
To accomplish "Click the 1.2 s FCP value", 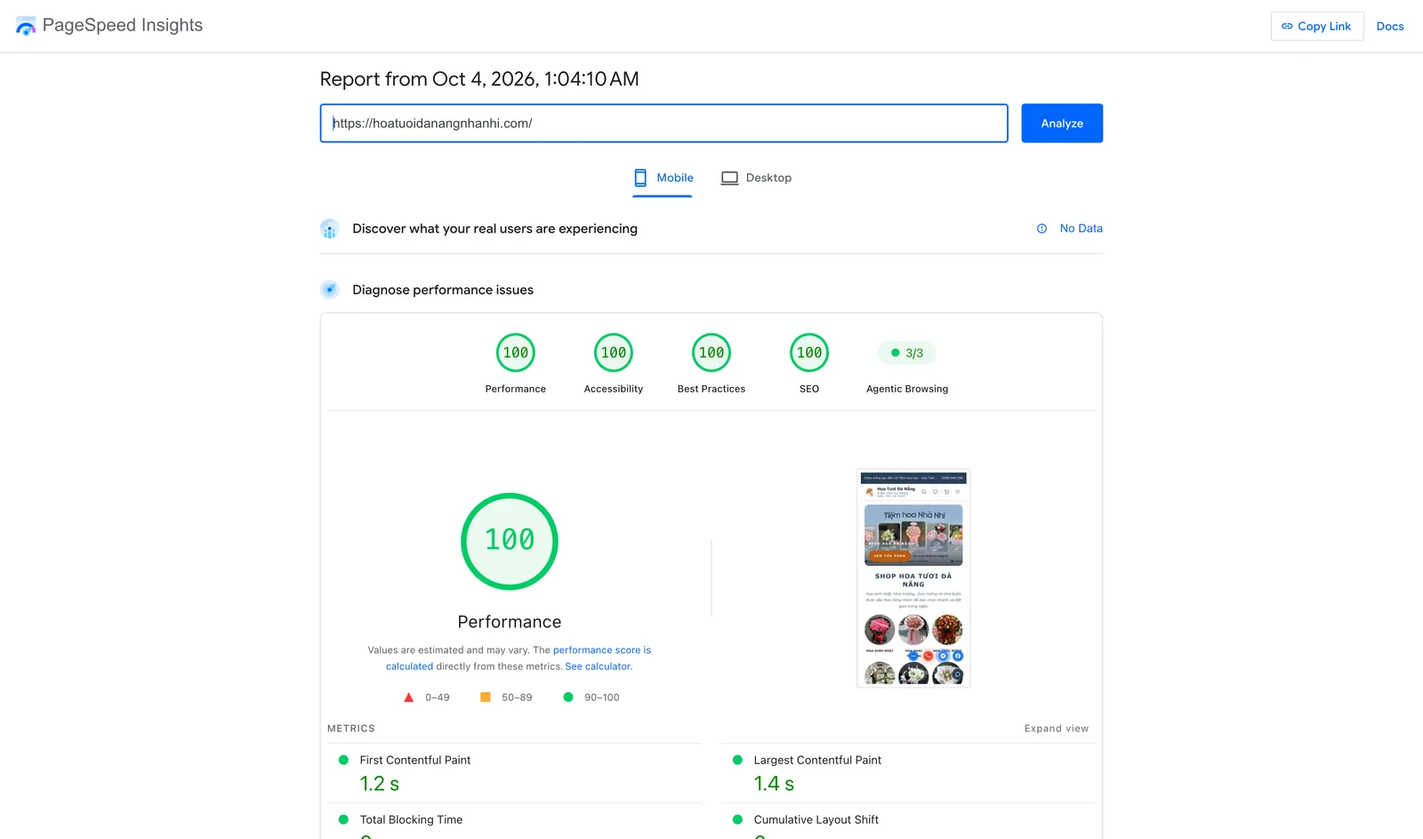I will tap(380, 784).
